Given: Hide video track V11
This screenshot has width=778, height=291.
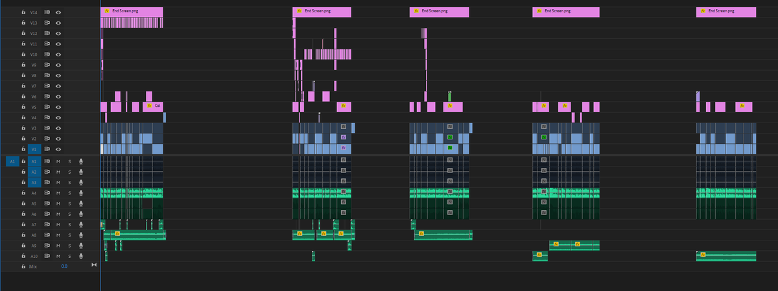Looking at the screenshot, I should point(58,43).
